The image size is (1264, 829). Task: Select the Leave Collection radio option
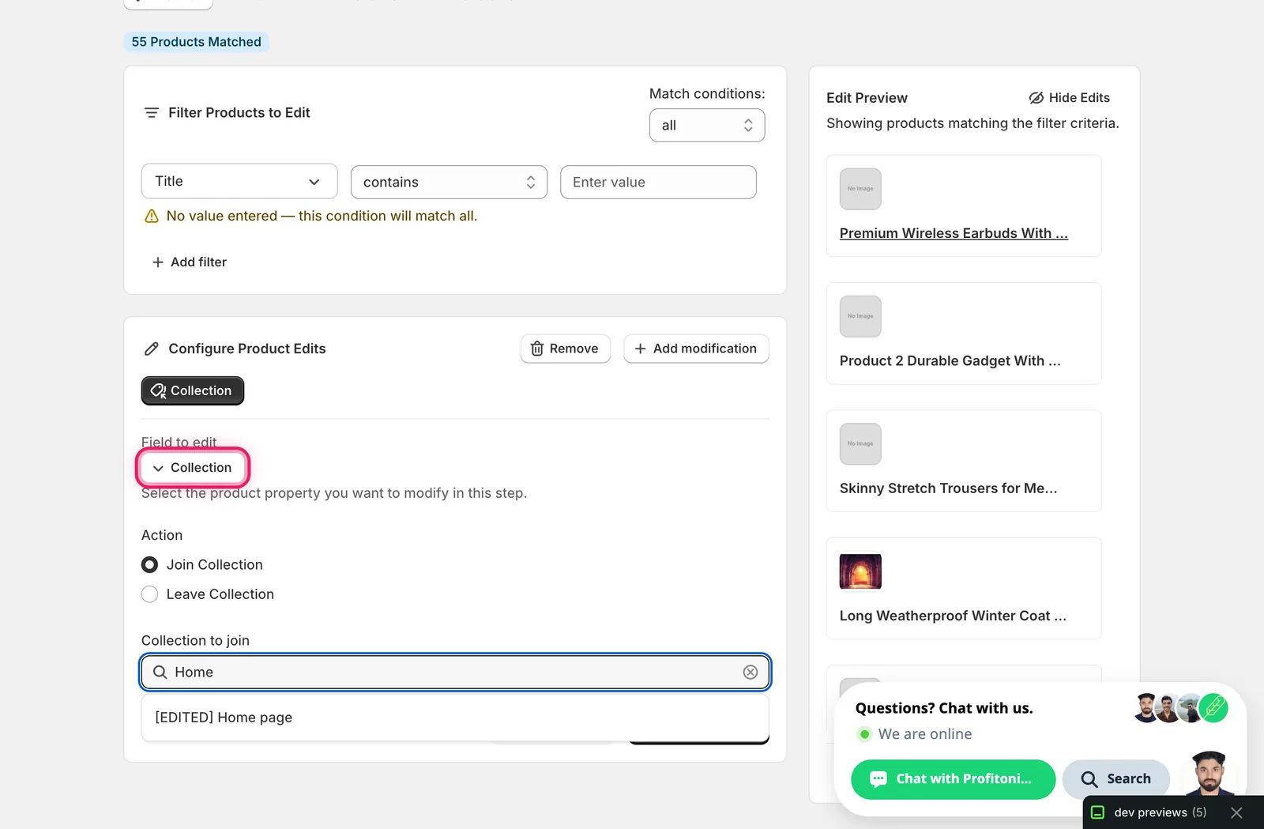(149, 594)
